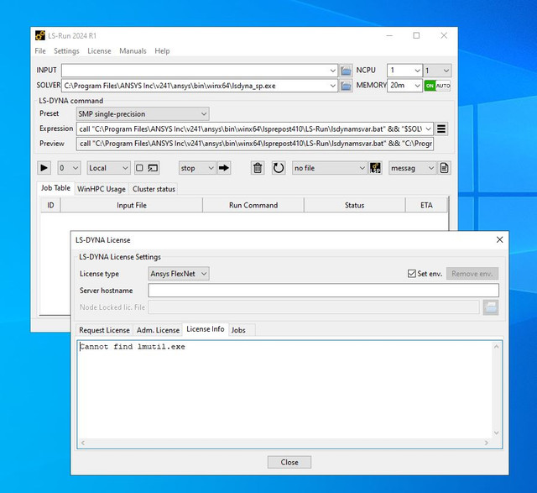The width and height of the screenshot is (537, 493).
Task: Open the License type Ansys FlexNet dropdown
Action: 179,274
